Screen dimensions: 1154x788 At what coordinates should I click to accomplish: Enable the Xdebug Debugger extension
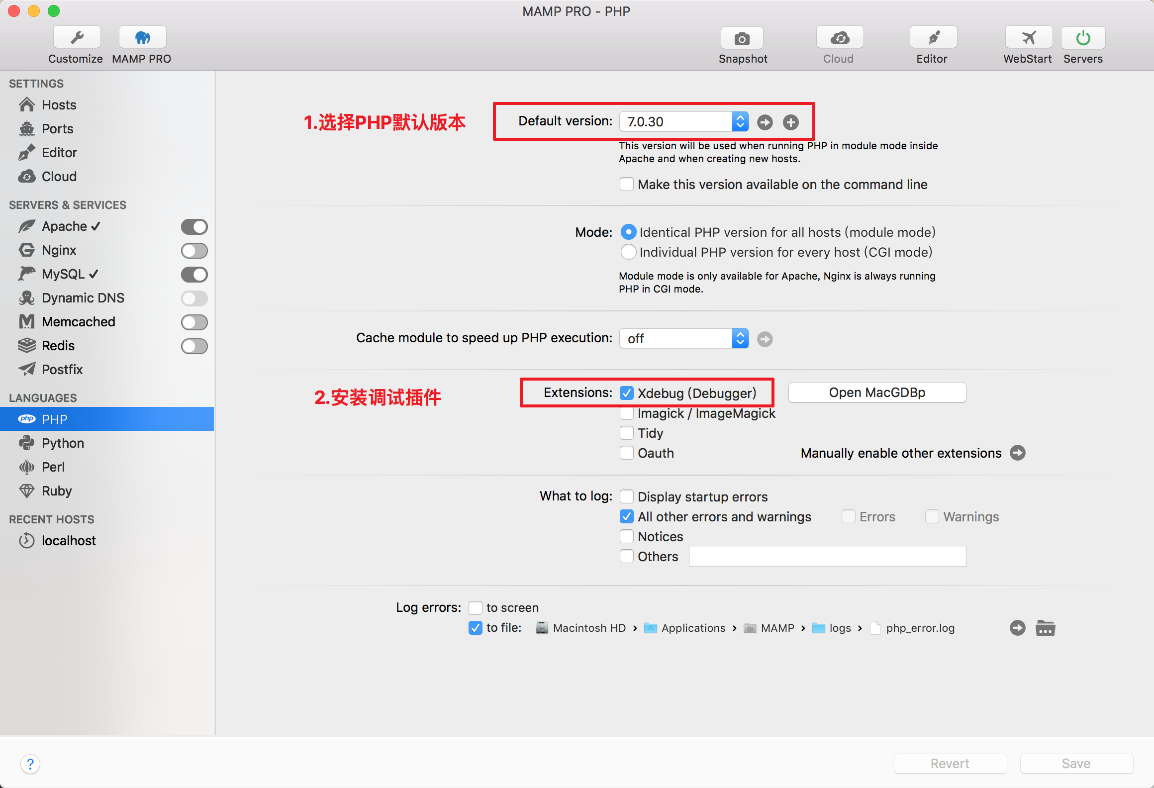point(628,393)
